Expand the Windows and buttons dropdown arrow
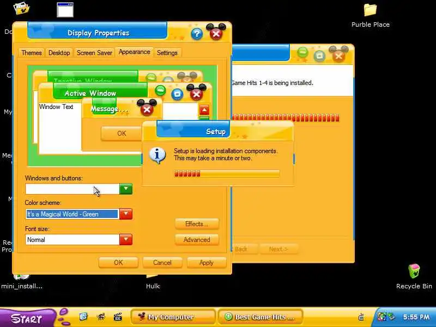The width and height of the screenshot is (436, 327). [126, 189]
